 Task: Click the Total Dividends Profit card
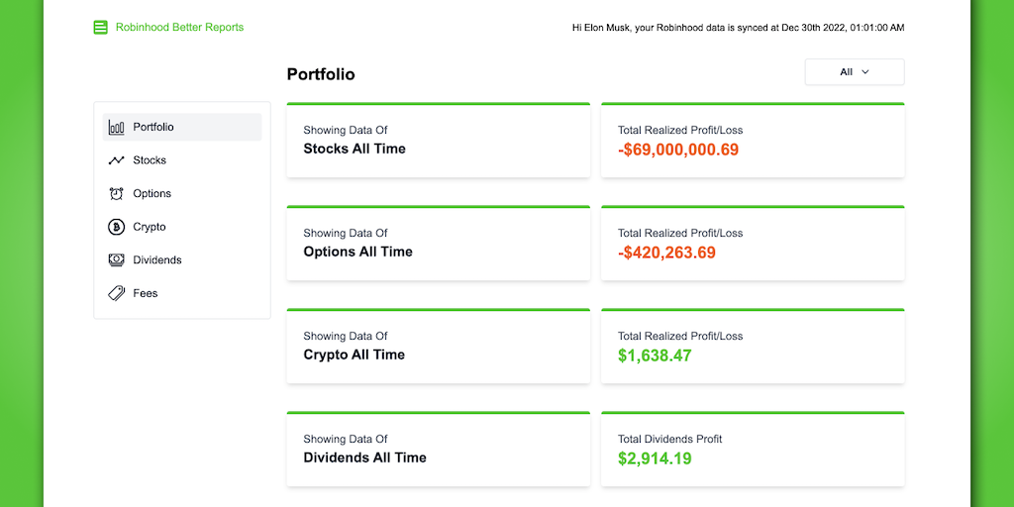click(x=753, y=450)
